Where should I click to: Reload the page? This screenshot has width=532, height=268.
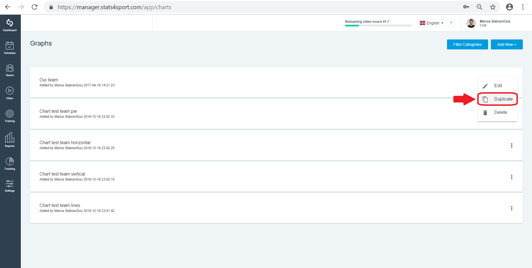click(34, 7)
